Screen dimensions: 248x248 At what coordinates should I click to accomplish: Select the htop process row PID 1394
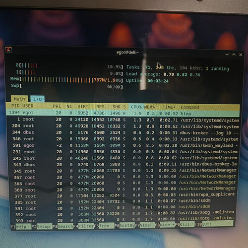[123, 113]
